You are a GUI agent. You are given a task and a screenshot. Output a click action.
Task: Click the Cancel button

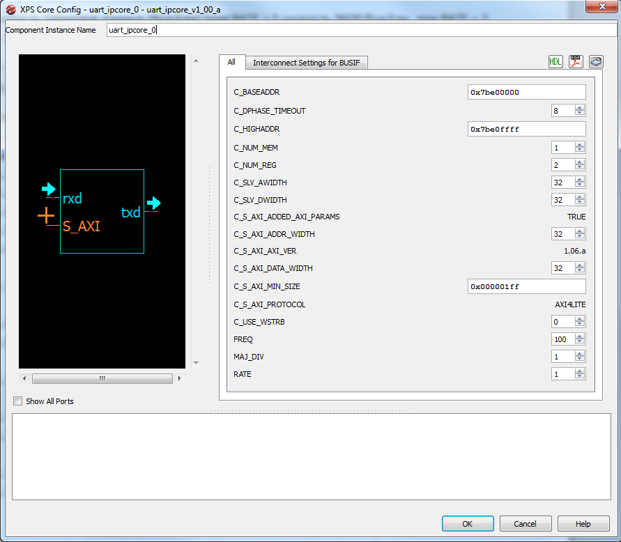(525, 524)
